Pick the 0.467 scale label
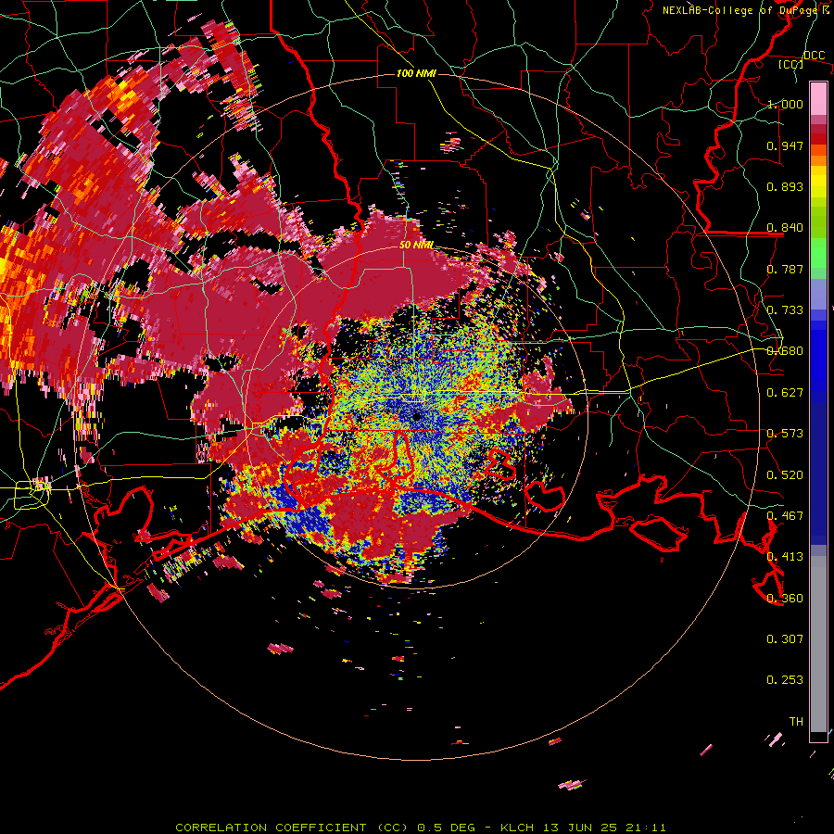The image size is (834, 834). click(x=785, y=516)
